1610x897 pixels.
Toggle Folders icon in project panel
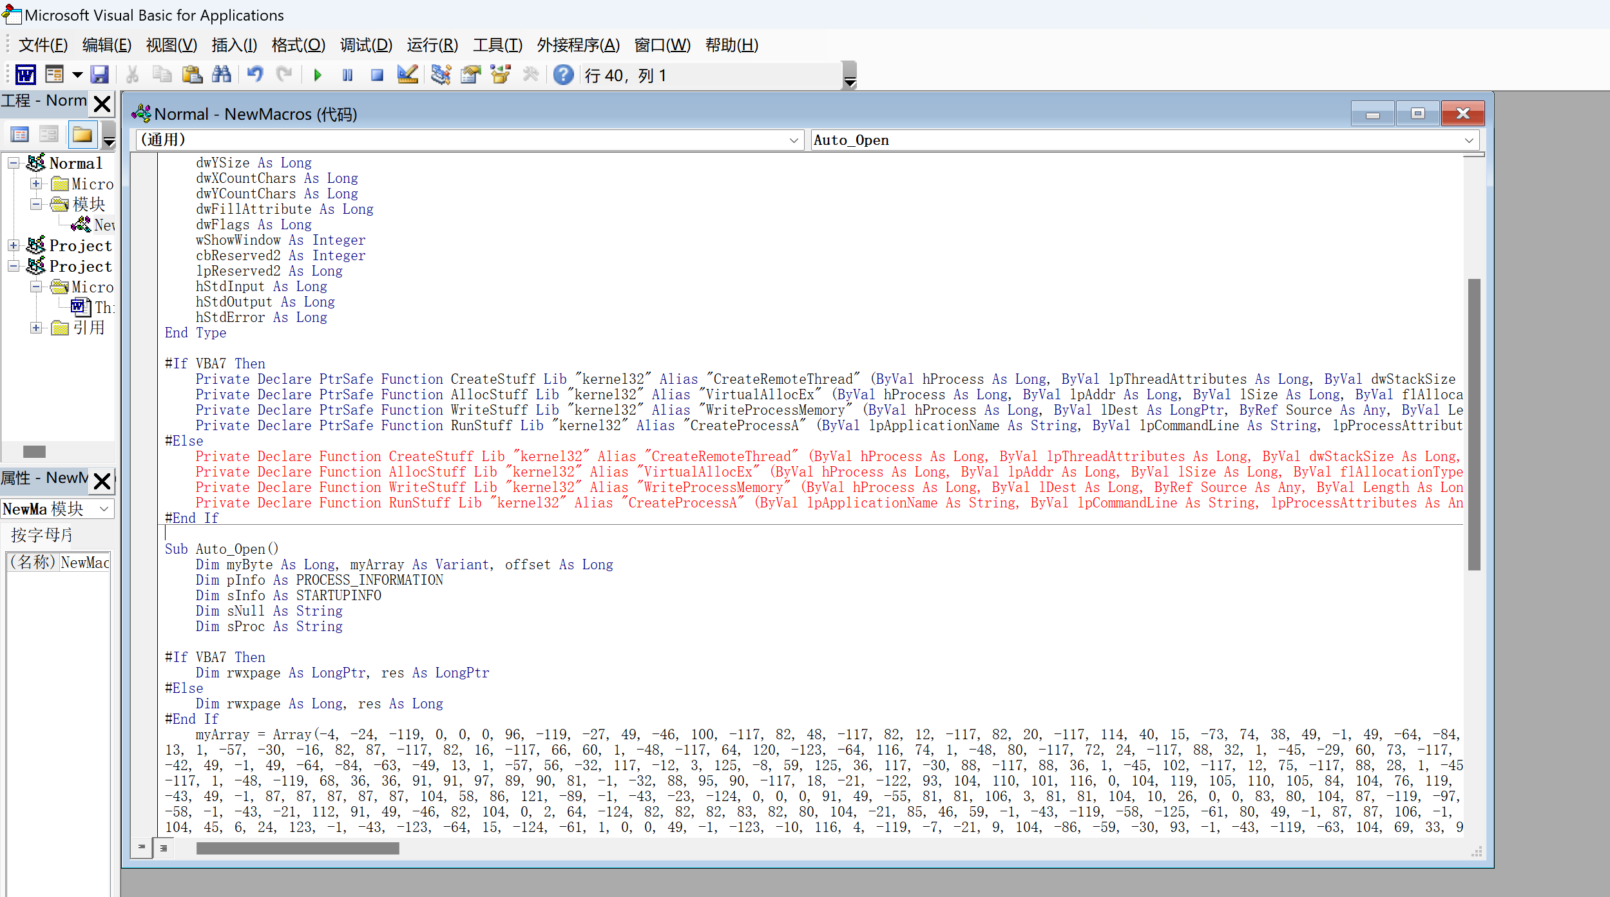(82, 135)
